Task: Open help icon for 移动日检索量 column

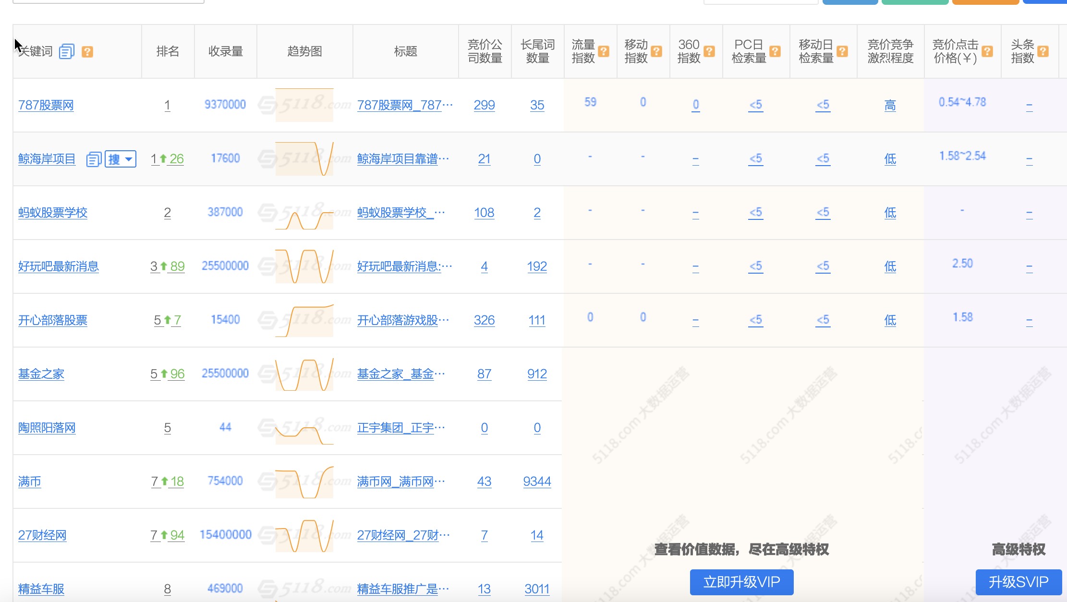Action: tap(842, 51)
